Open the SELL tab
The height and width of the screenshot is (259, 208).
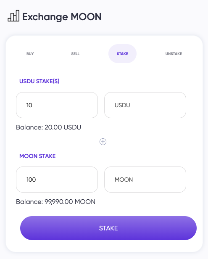coord(75,54)
